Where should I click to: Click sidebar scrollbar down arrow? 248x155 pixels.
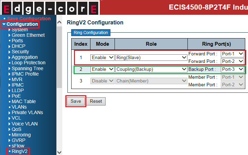point(59,152)
